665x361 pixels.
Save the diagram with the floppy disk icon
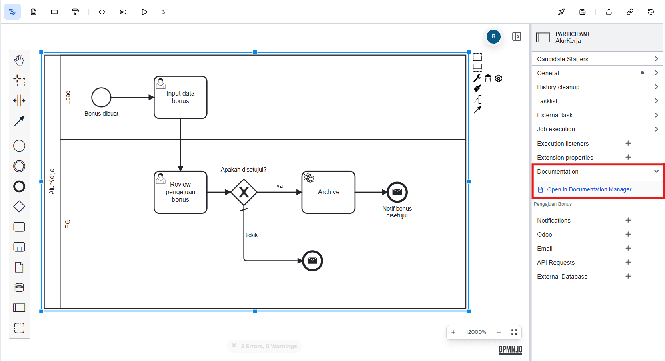click(x=583, y=12)
